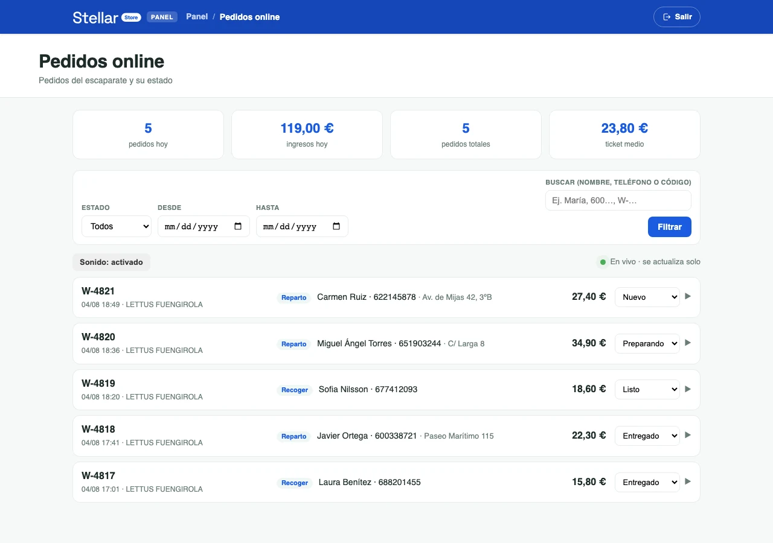The height and width of the screenshot is (543, 773).
Task: Open the Listo status dropdown for W-4819
Action: pyautogui.click(x=647, y=389)
